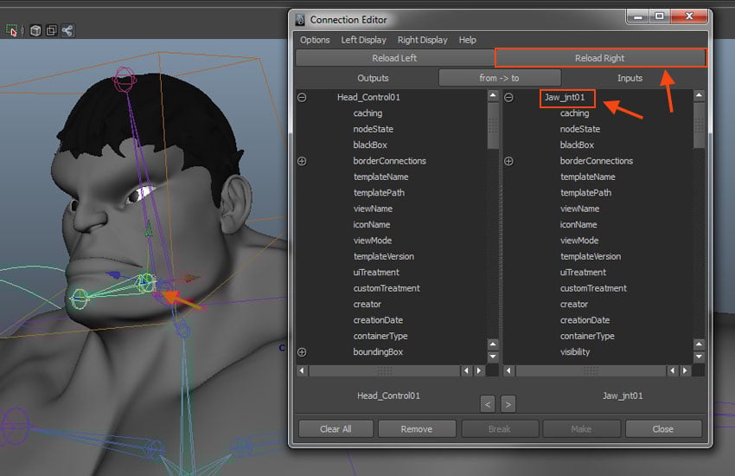Click the share-shaped toolbar icon
This screenshot has width=735, height=476.
coord(67,30)
